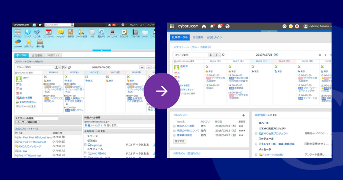This screenshot has height=180, width=343.
Task: Open スケジュール（グループ週表示） title in new portal
Action: tap(192, 47)
